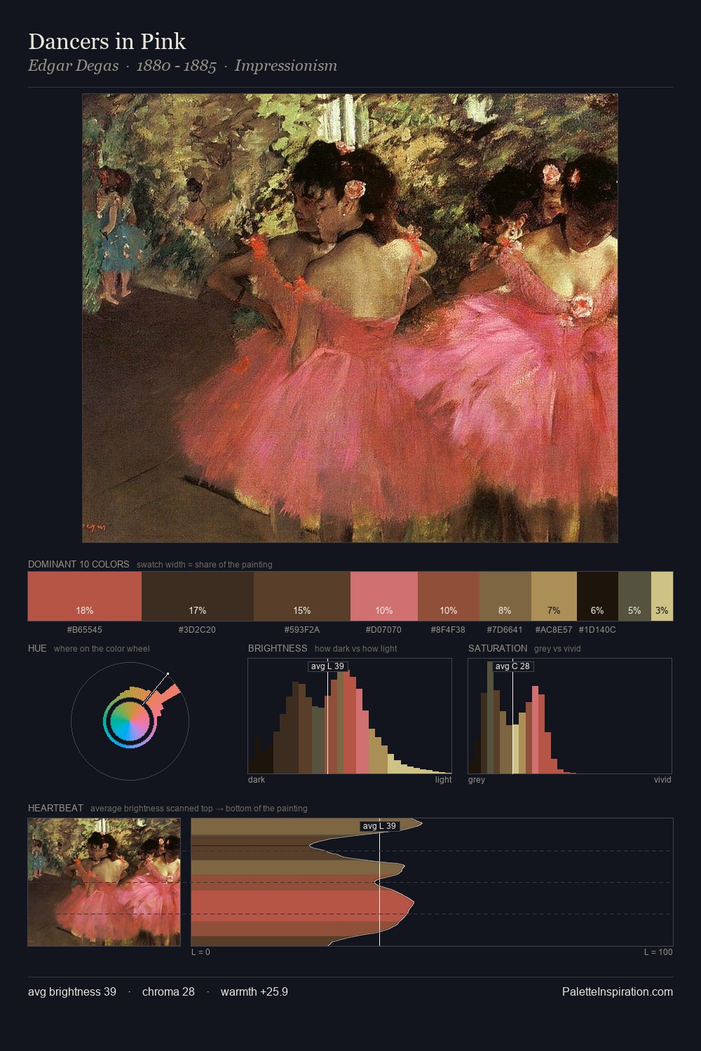The width and height of the screenshot is (701, 1051).
Task: Click the 'avg brightness 39' footer stat
Action: (72, 991)
